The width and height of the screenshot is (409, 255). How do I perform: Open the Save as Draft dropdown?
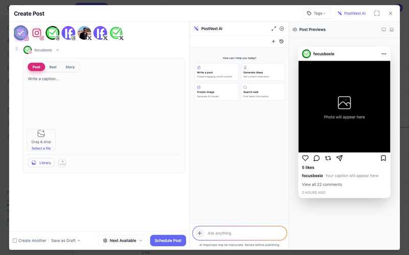tap(66, 241)
